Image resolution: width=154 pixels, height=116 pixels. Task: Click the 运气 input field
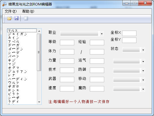(97, 61)
